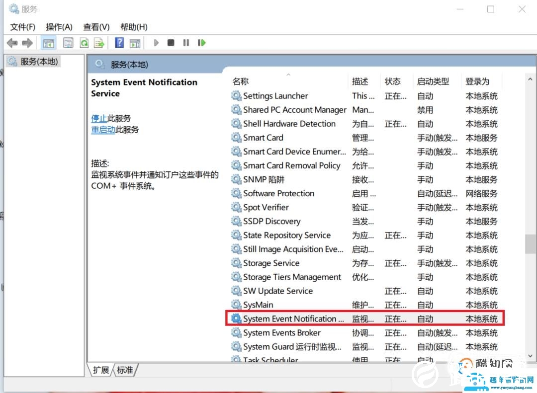The height and width of the screenshot is (393, 537).
Task: Click the Refresh icon in the toolbar
Action: coord(84,43)
